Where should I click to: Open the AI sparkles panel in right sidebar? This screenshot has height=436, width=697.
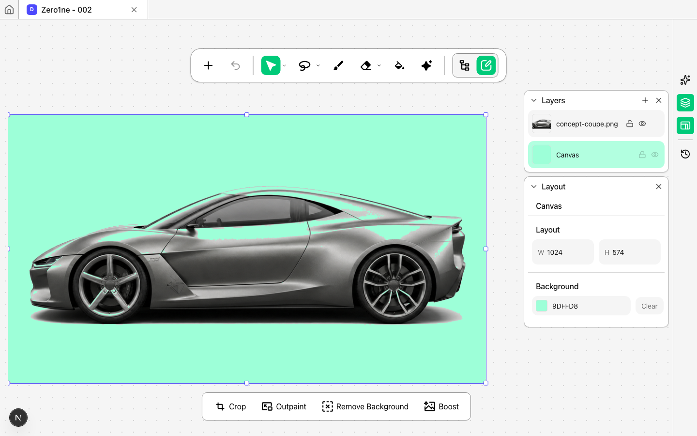(x=685, y=80)
